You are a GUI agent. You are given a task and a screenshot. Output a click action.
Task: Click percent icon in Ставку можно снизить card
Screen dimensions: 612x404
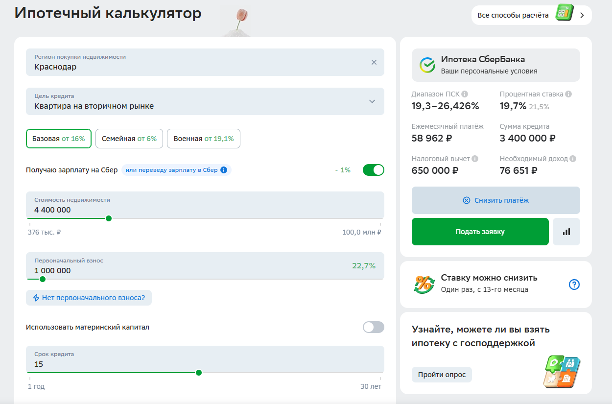tap(424, 284)
